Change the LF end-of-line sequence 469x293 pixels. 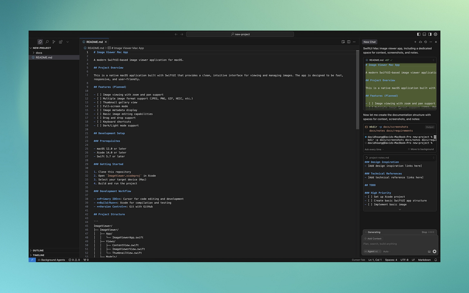(413, 260)
